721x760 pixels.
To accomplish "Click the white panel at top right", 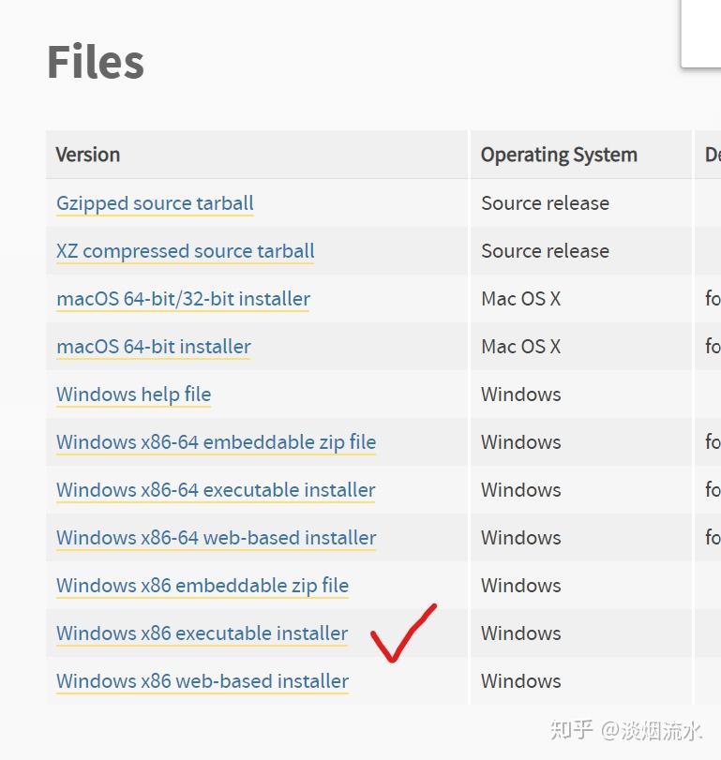I will 701,33.
